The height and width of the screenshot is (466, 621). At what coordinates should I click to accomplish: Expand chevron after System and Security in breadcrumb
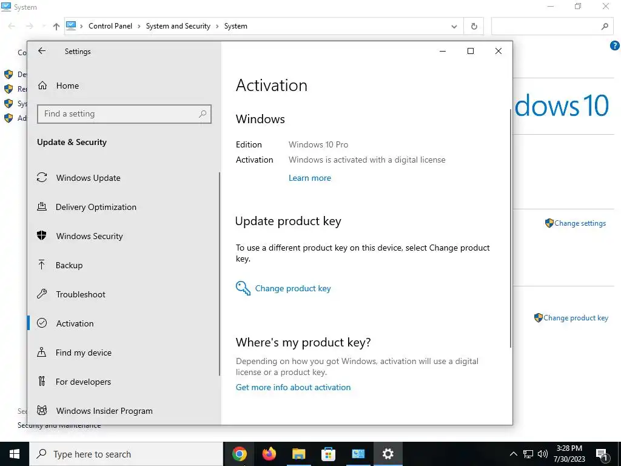click(x=217, y=26)
